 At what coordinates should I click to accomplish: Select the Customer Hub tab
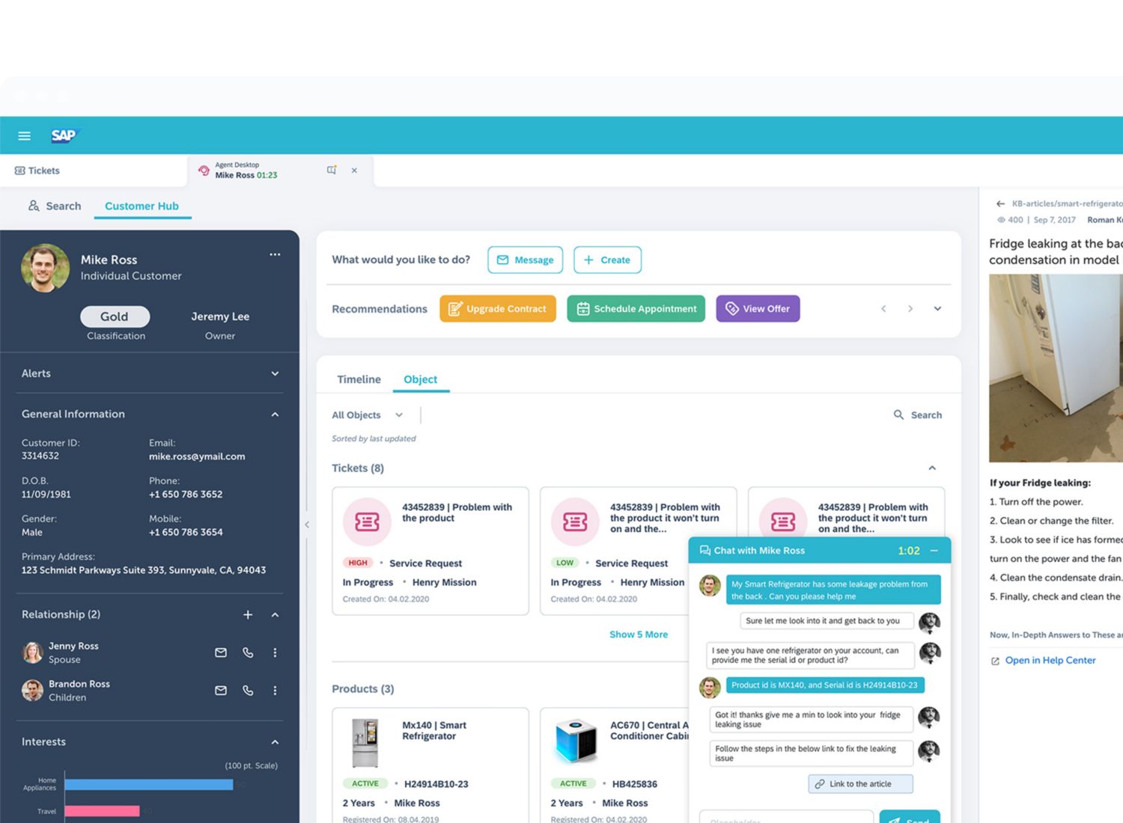click(141, 206)
